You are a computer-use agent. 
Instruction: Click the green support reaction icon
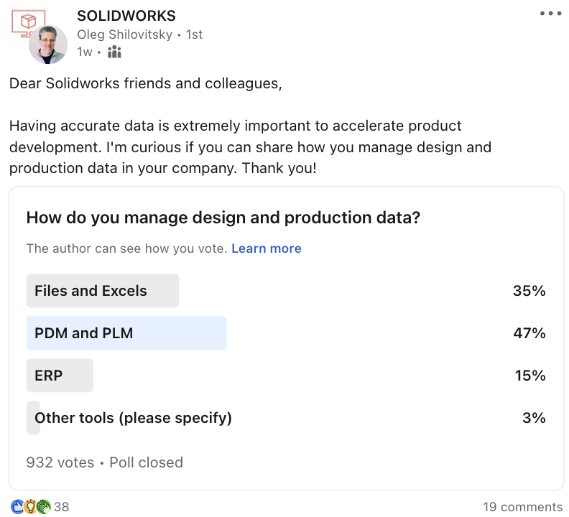point(43,506)
